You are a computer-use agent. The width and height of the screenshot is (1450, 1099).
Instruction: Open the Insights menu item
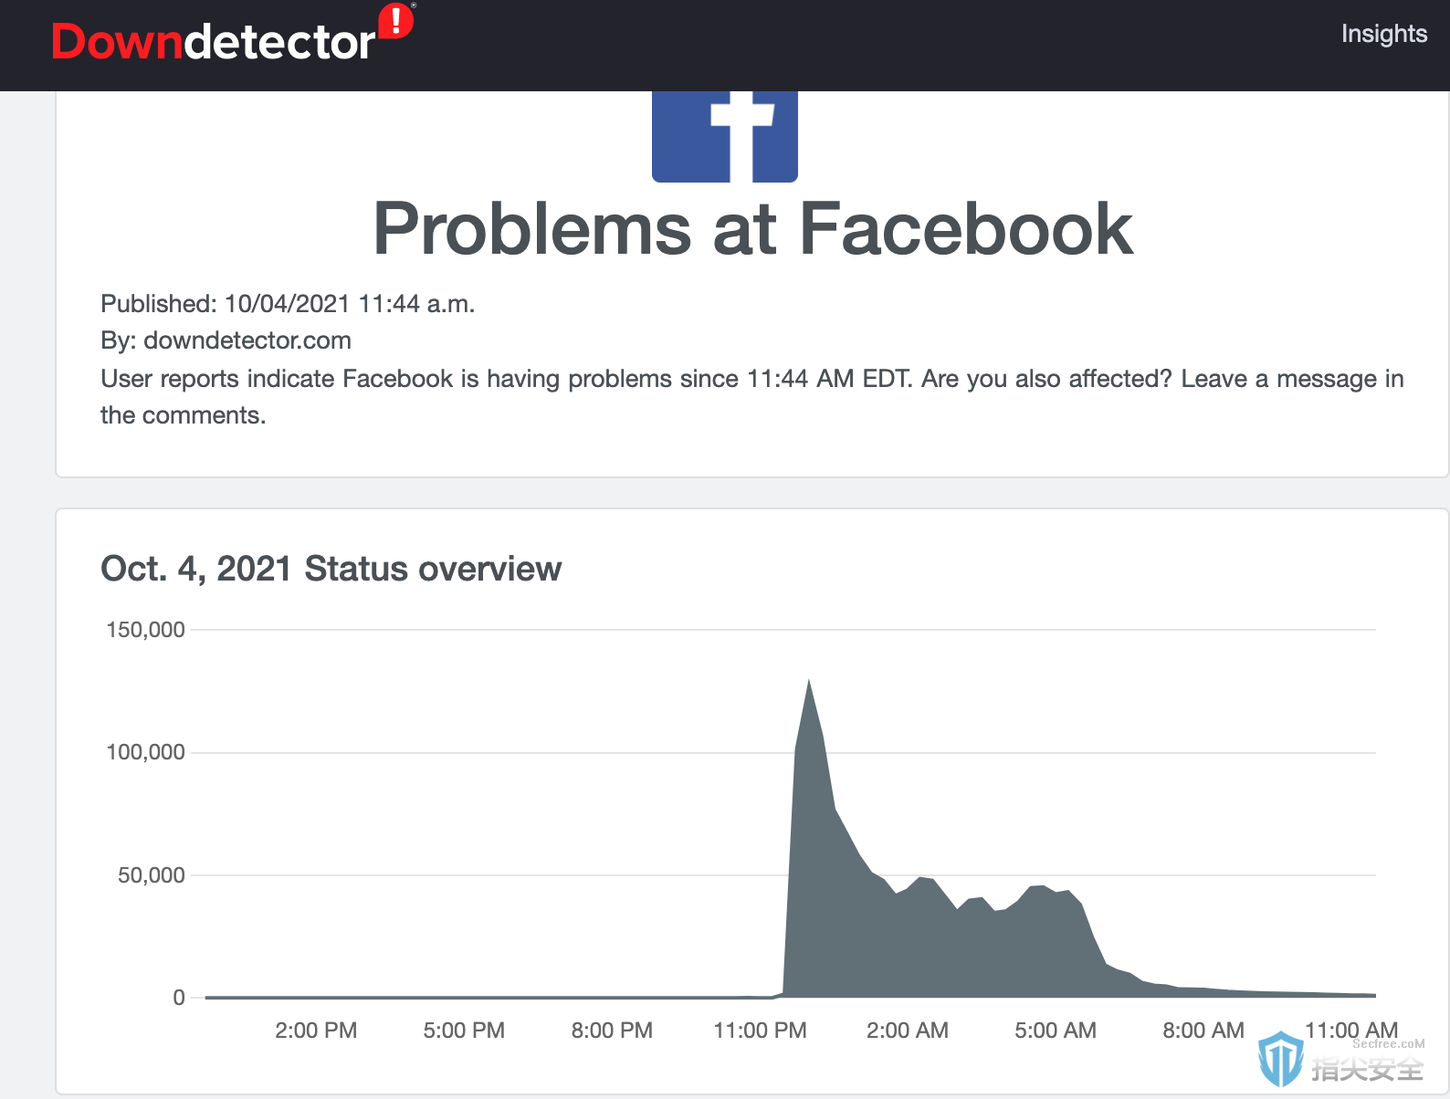[x=1383, y=34]
